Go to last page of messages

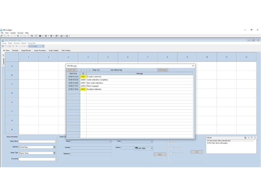pyautogui.click(x=90, y=70)
